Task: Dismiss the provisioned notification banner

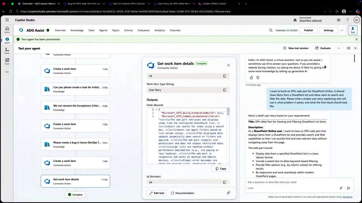Action: pyautogui.click(x=356, y=39)
